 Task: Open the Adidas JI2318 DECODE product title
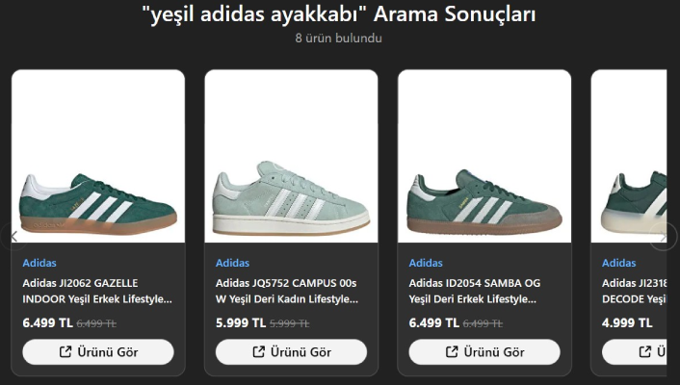coord(634,291)
